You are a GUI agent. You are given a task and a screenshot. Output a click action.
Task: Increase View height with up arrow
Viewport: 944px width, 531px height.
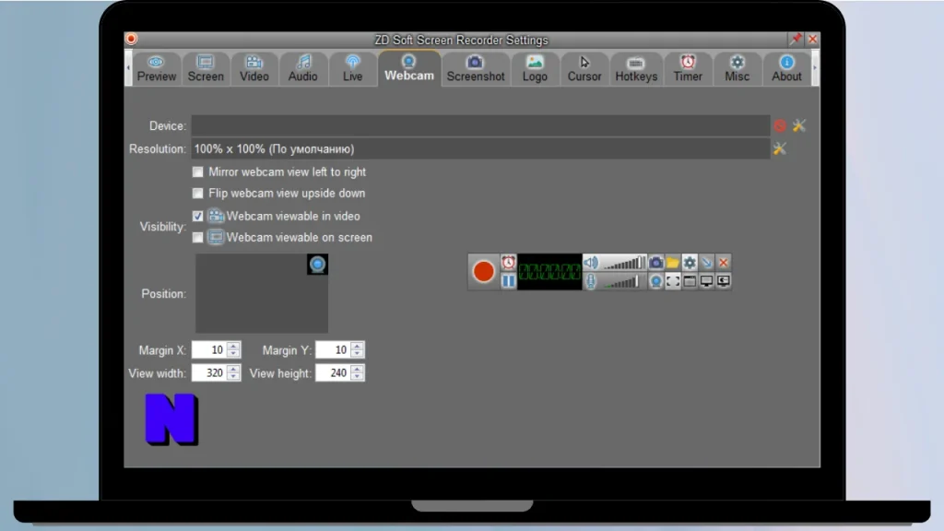357,369
